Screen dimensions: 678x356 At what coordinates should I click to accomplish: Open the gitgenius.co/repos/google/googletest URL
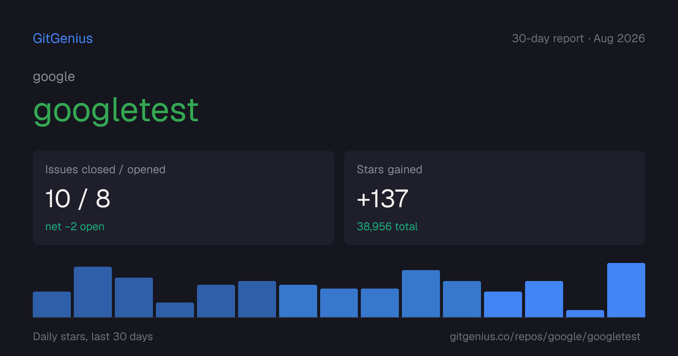point(545,336)
